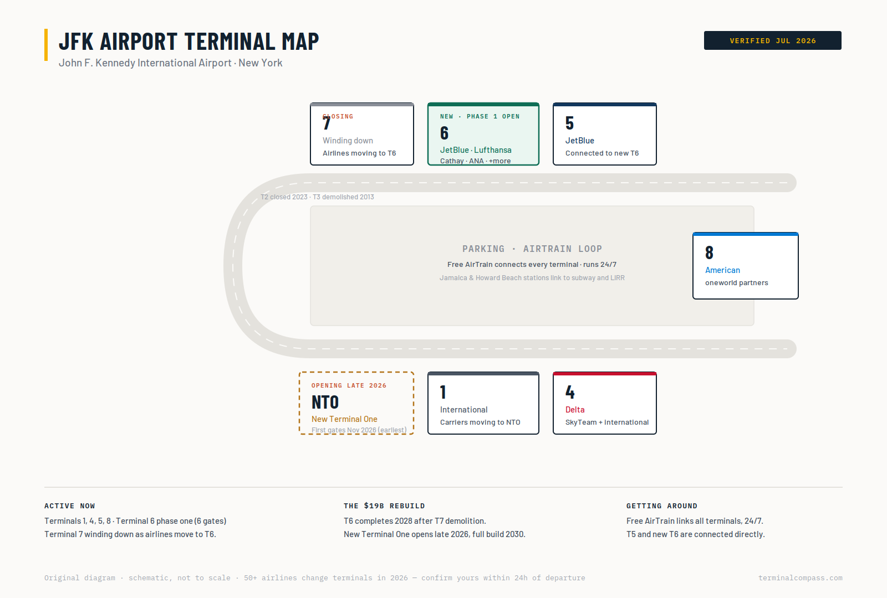
Task: Click the 'Original diagram · schematic' footer note
Action: point(315,578)
